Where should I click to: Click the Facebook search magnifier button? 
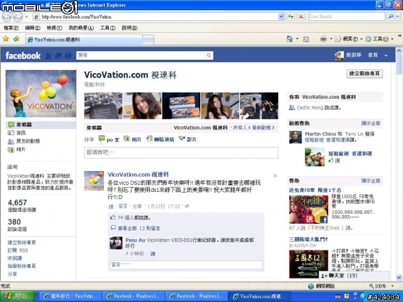pos(208,55)
